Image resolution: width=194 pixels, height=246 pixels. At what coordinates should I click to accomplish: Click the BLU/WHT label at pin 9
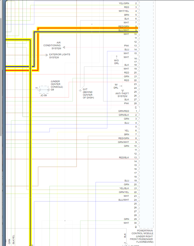coord(124,30)
